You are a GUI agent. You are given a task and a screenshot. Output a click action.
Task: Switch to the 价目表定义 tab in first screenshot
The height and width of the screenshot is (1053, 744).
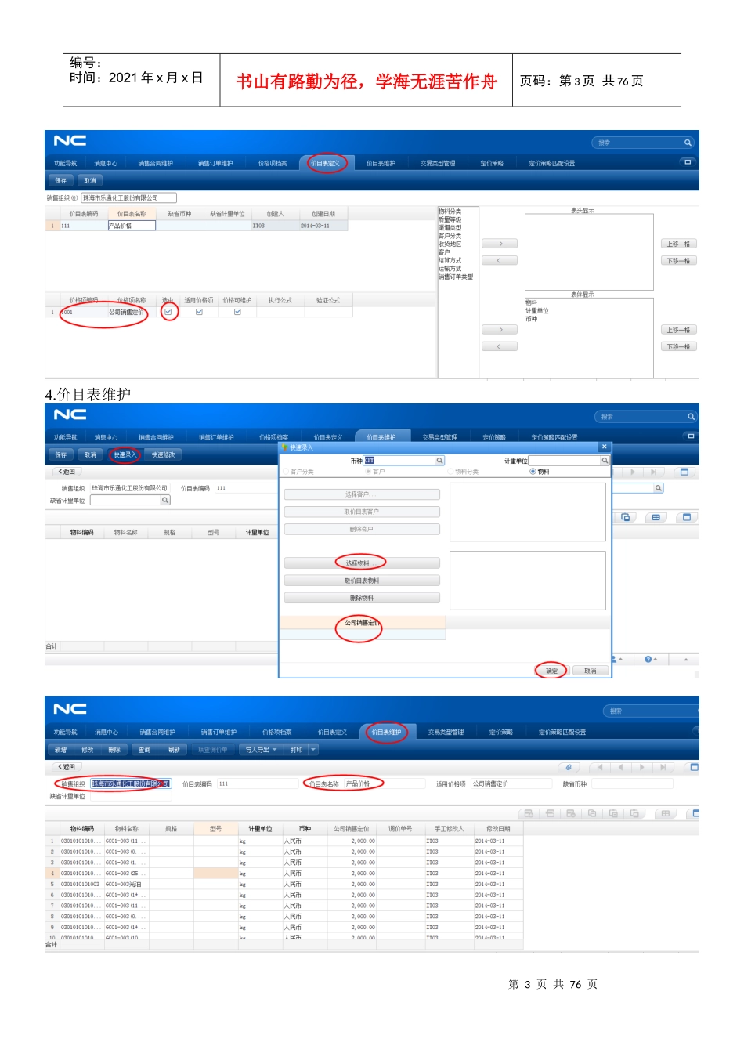(325, 164)
